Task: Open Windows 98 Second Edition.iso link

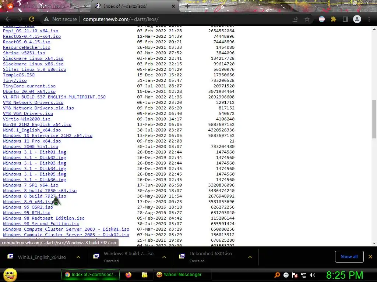Action: point(41,224)
